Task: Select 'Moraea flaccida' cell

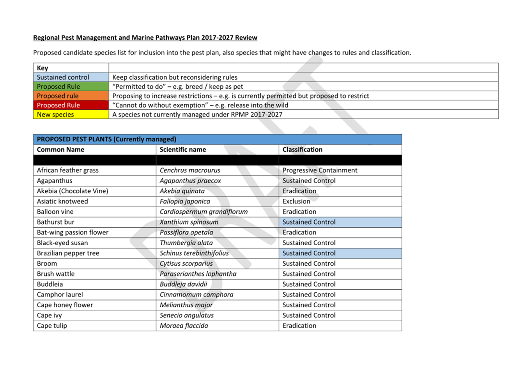Action: pos(218,326)
